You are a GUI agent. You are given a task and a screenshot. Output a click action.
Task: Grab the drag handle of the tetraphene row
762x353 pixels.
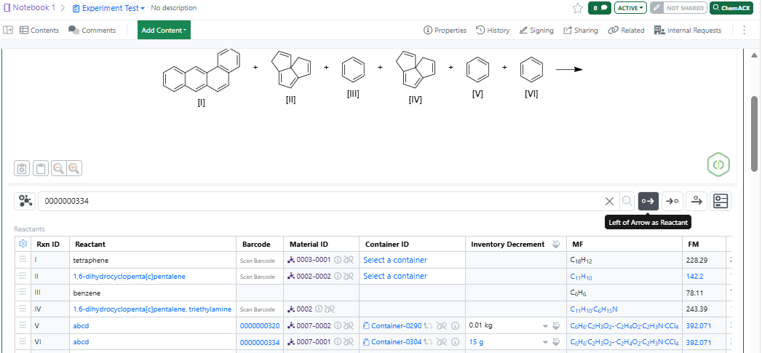coord(23,260)
